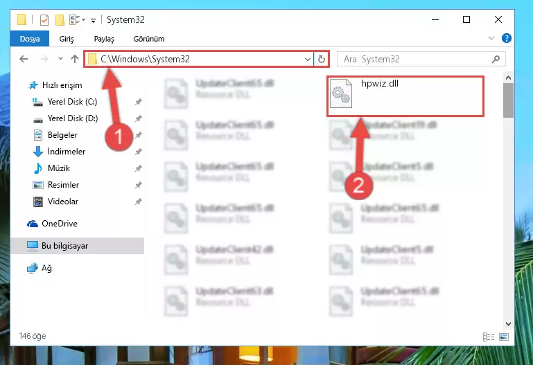Open İndirmeler folder in sidebar

click(x=67, y=152)
